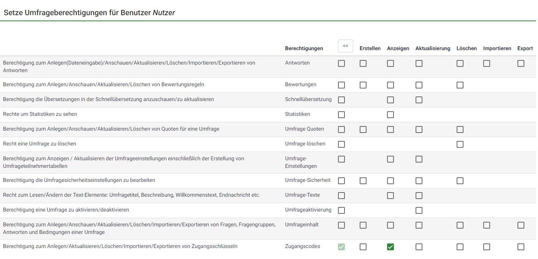
Task: Check Export permission for Antworten
Action: pos(521,63)
